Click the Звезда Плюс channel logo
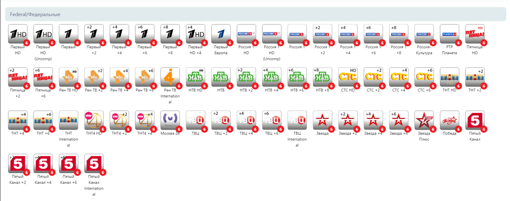The height and width of the screenshot is (201, 510). [x=424, y=120]
